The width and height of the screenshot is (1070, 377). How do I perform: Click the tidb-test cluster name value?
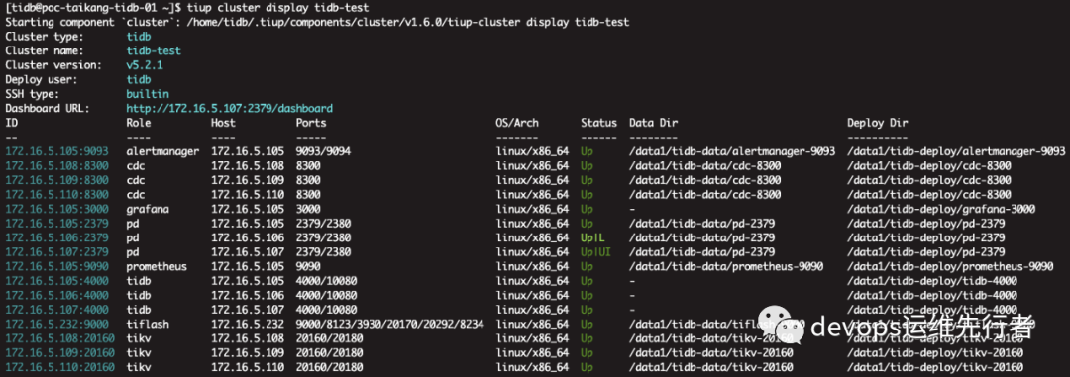[x=154, y=51]
